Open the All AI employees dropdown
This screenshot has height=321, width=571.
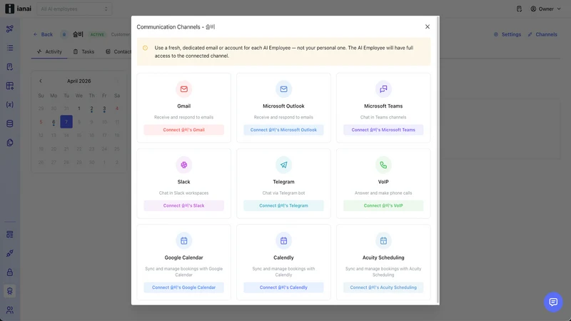click(74, 9)
